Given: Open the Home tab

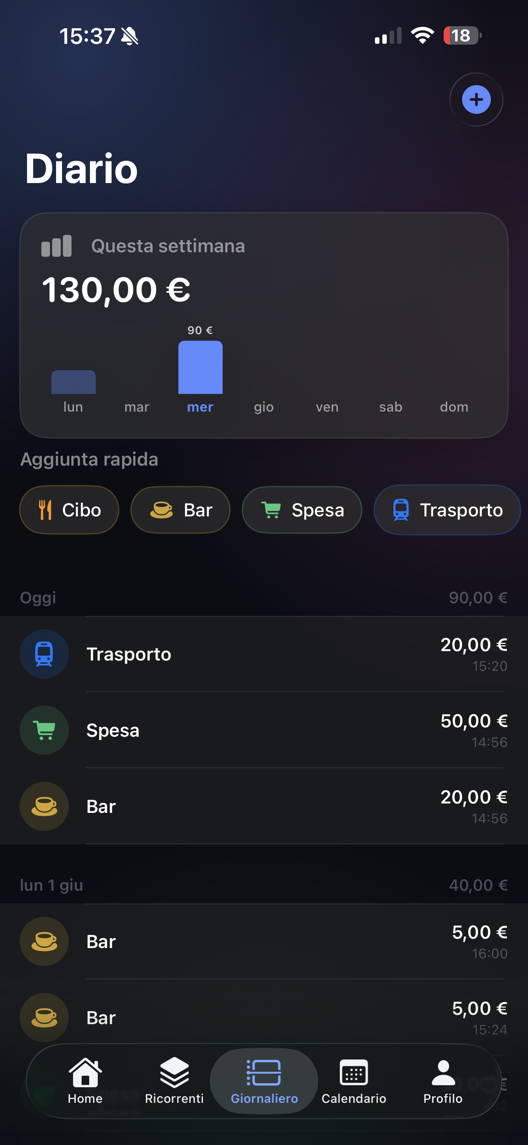Looking at the screenshot, I should click(85, 1081).
